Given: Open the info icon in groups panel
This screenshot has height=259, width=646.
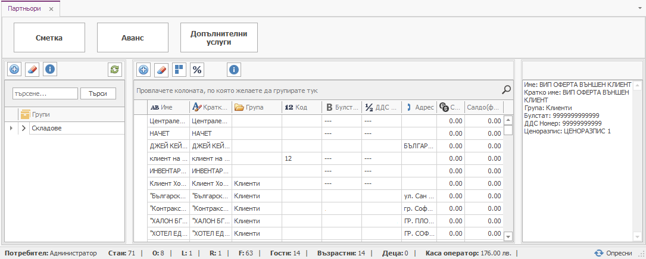Looking at the screenshot, I should [x=50, y=70].
